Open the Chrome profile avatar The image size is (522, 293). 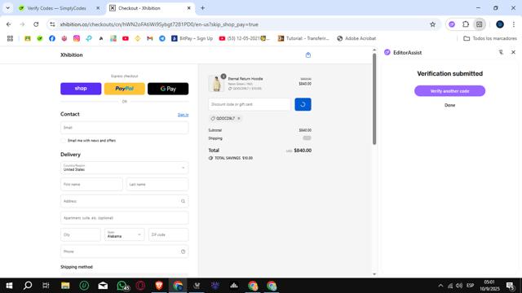click(x=500, y=24)
